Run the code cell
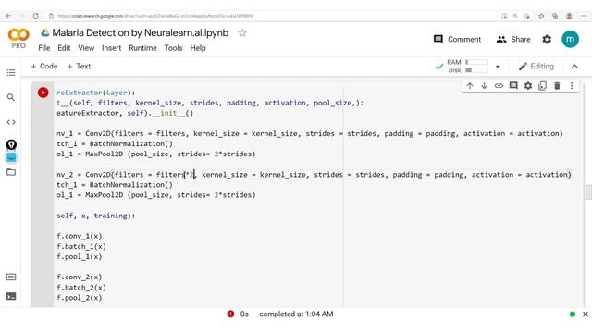 click(43, 92)
